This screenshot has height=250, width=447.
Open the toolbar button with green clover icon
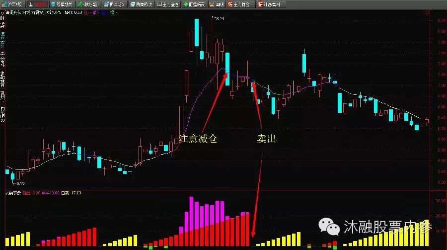[x=88, y=4]
